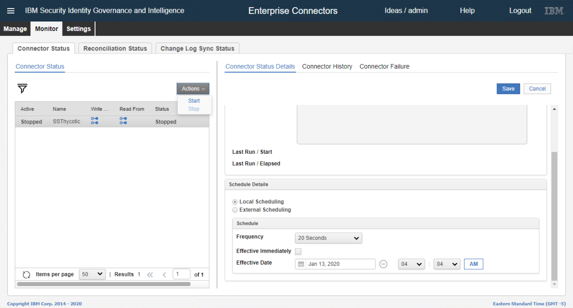Open the hour dropdown for Effective Date

click(x=411, y=264)
